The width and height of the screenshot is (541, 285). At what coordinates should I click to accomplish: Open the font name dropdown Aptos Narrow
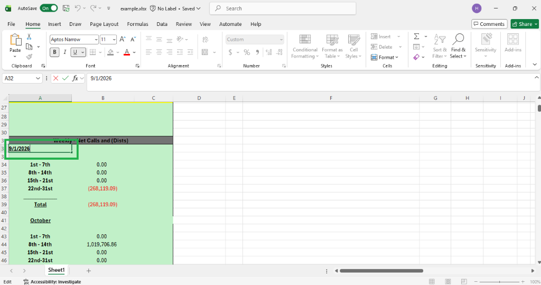[96, 40]
